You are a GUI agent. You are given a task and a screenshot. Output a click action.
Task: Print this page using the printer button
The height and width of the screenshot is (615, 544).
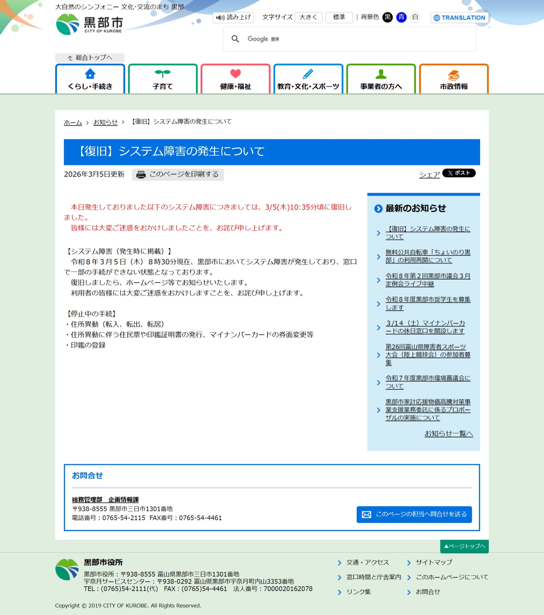(178, 174)
